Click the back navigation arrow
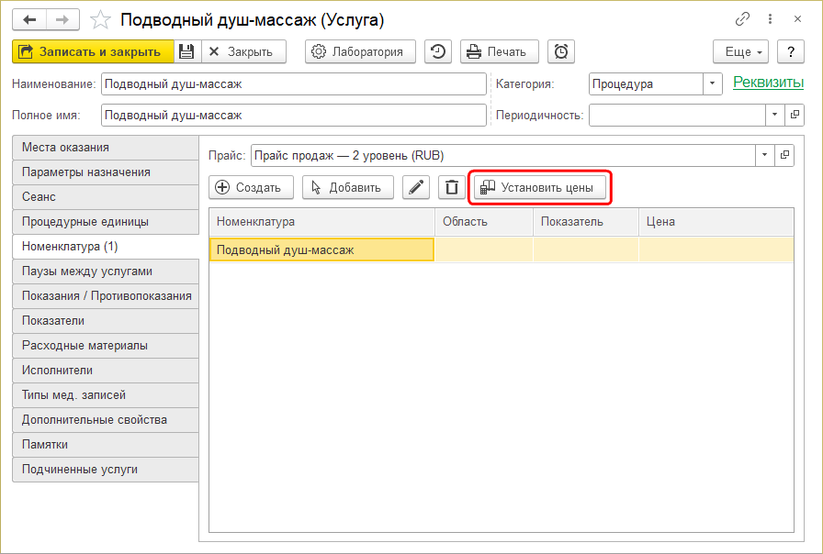The width and height of the screenshot is (823, 554). [x=28, y=19]
